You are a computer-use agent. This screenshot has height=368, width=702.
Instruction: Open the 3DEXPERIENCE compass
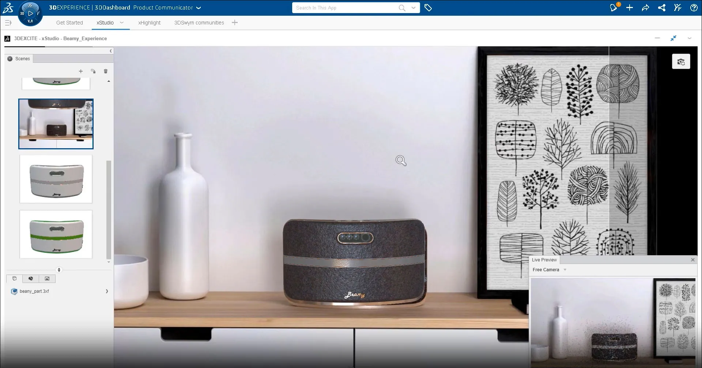coord(30,14)
